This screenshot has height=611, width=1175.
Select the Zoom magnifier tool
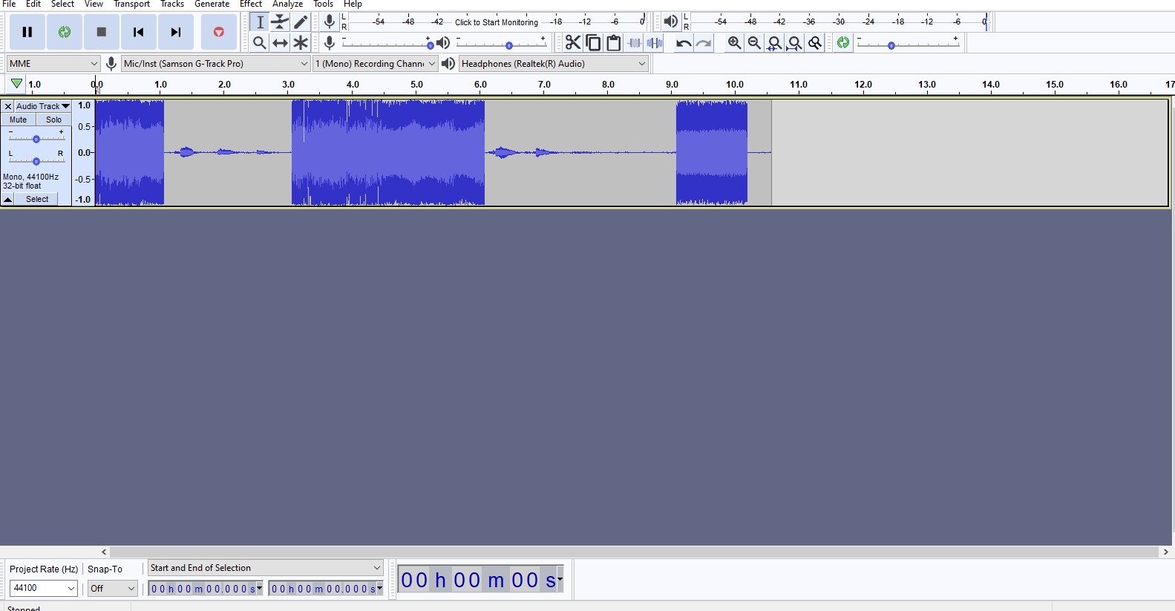coord(260,43)
